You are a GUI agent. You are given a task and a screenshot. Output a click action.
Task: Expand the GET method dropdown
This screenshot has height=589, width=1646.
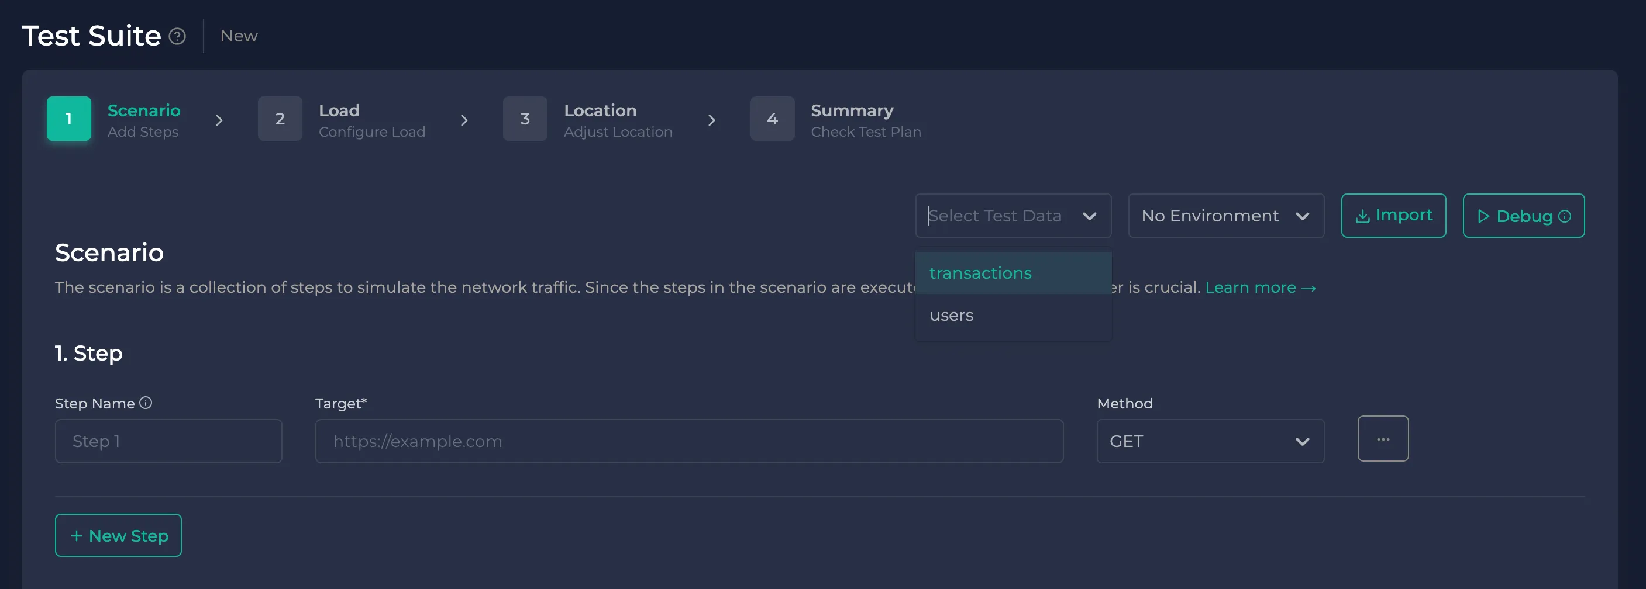point(1210,441)
